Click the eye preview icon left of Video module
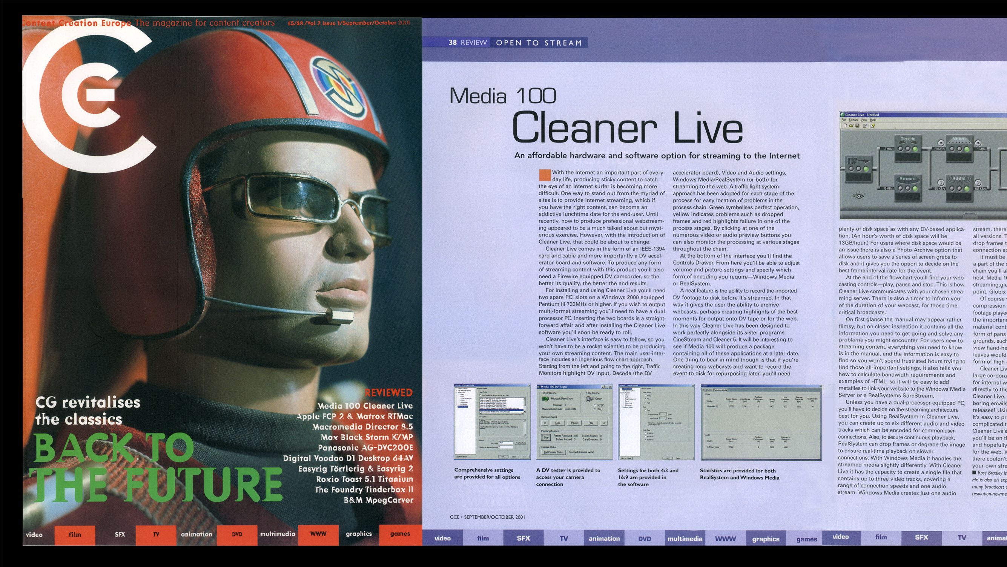Screen dimensions: 1007x567 point(941,143)
